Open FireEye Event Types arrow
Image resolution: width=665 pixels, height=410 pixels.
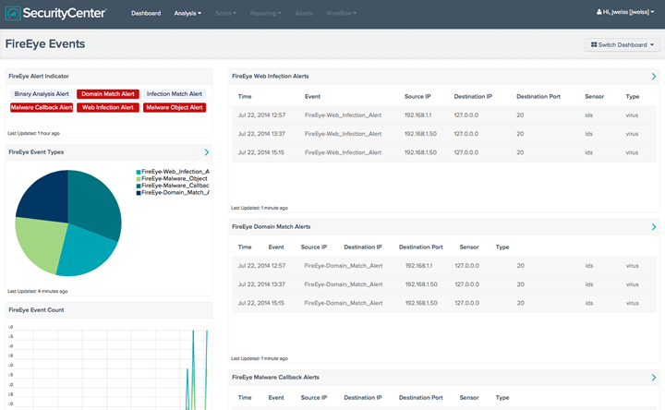pyautogui.click(x=207, y=152)
